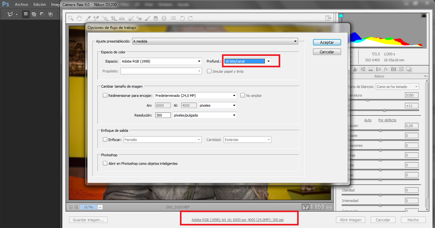This screenshot has height=228, width=435.
Task: Open the Effects (fx) panel icon
Action: 386,69
